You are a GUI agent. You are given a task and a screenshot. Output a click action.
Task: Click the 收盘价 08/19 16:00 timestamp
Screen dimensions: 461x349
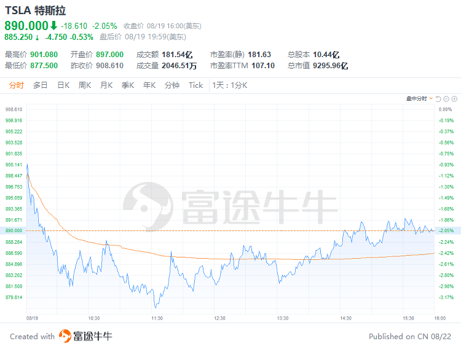[162, 26]
